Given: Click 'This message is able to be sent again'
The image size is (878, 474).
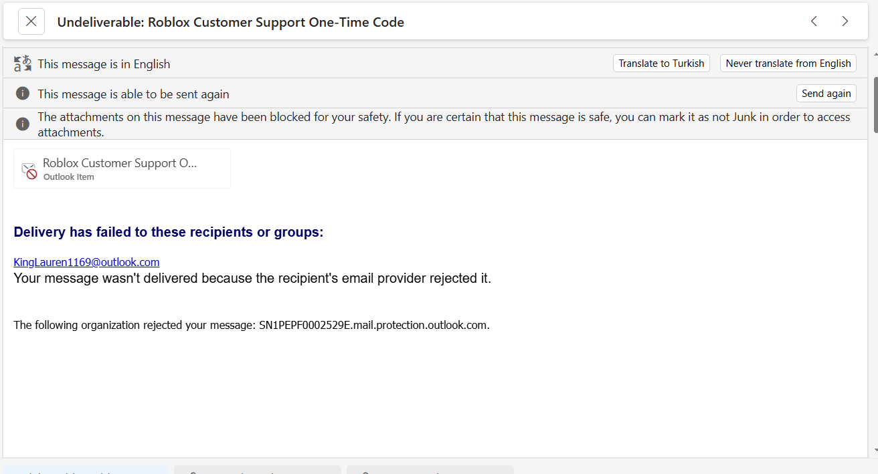Looking at the screenshot, I should pos(133,94).
